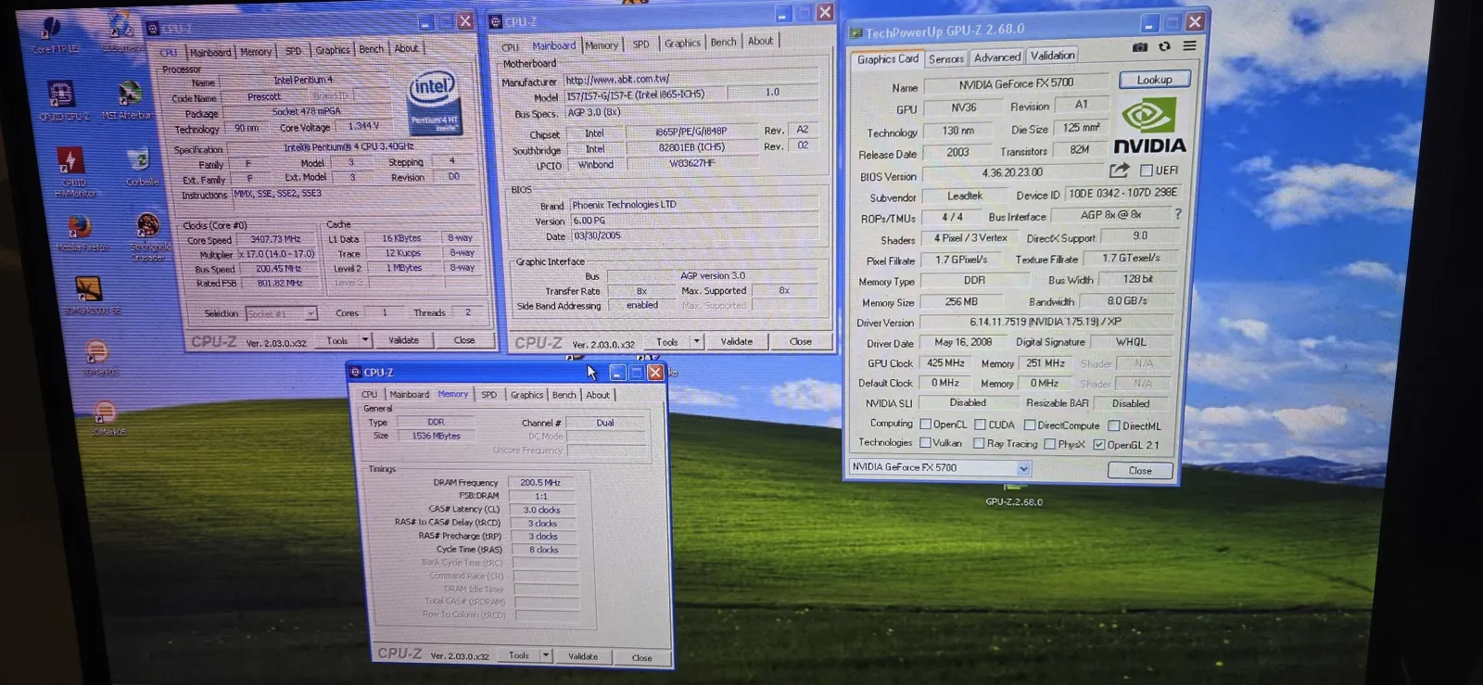Click the manufacturer URL http://www.abit.com.tw/
Viewport: 1483px width, 685px height.
[617, 80]
